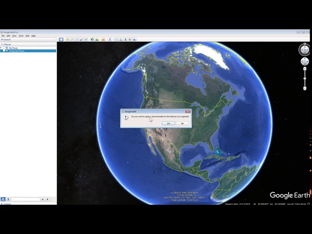
Task: Open the Edit menu
Action: coord(8,36)
